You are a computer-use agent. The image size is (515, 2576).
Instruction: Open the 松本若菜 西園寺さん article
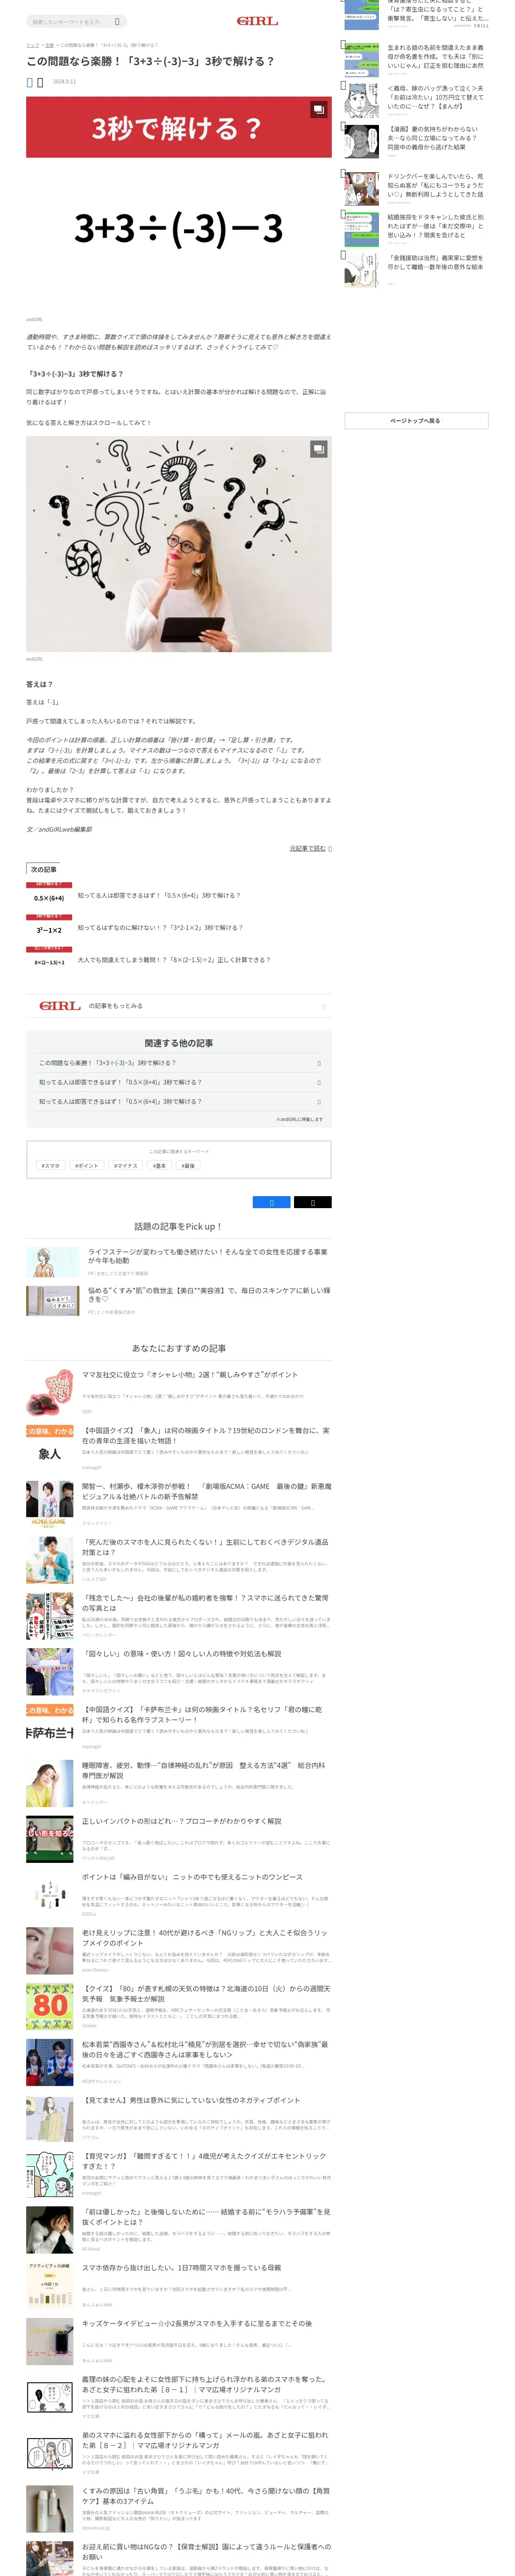205,2051
